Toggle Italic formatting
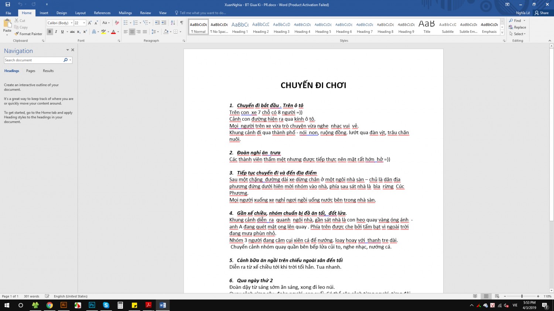Screen dimensions: 554x311 (56, 32)
